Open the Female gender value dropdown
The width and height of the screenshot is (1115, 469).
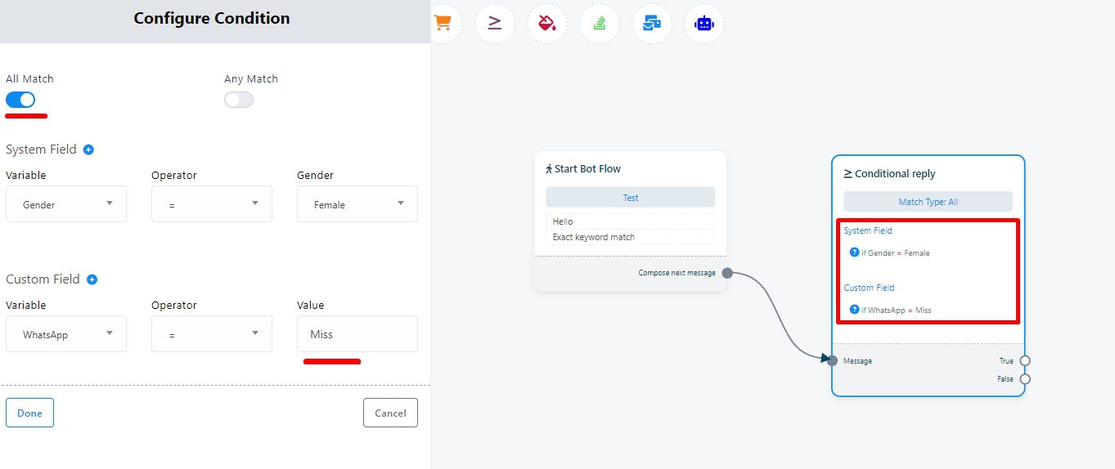(x=357, y=204)
